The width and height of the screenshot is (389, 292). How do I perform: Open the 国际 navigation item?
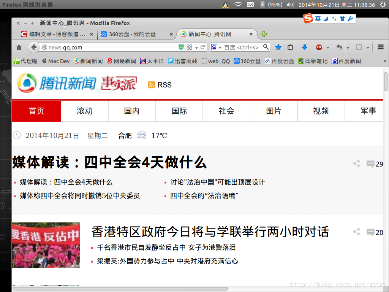click(x=179, y=111)
